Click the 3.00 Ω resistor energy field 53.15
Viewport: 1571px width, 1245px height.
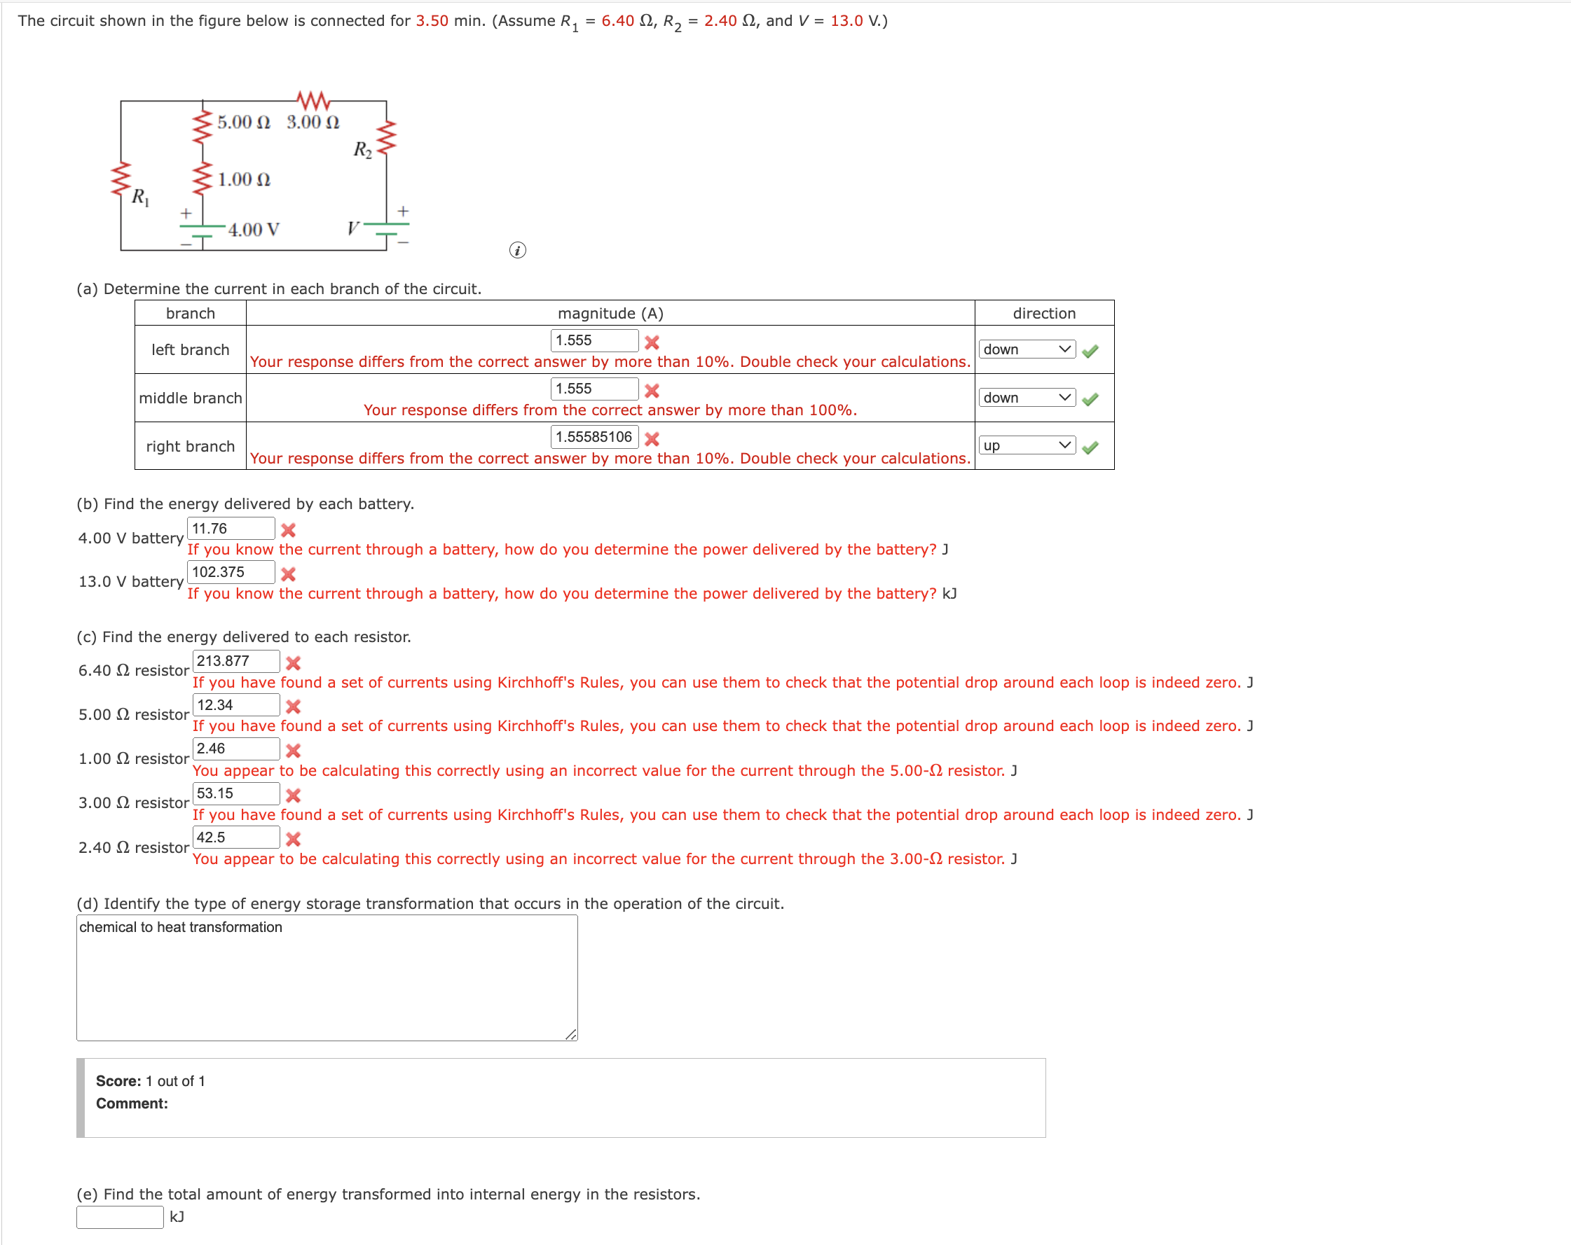click(236, 793)
